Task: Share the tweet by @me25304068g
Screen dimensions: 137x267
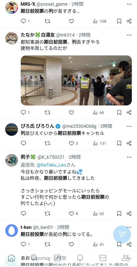Action: (x=129, y=143)
